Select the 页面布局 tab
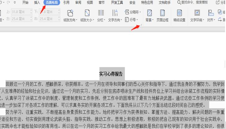Screen dimensions: 226x129 (x=52, y=2)
